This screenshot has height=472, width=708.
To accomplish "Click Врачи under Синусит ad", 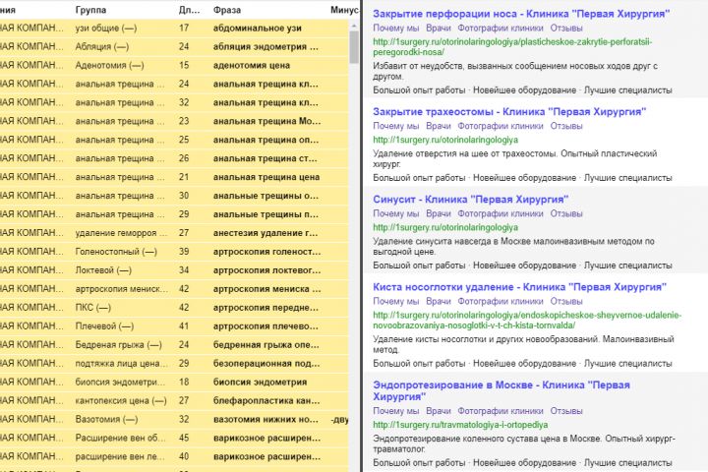I will [x=439, y=213].
